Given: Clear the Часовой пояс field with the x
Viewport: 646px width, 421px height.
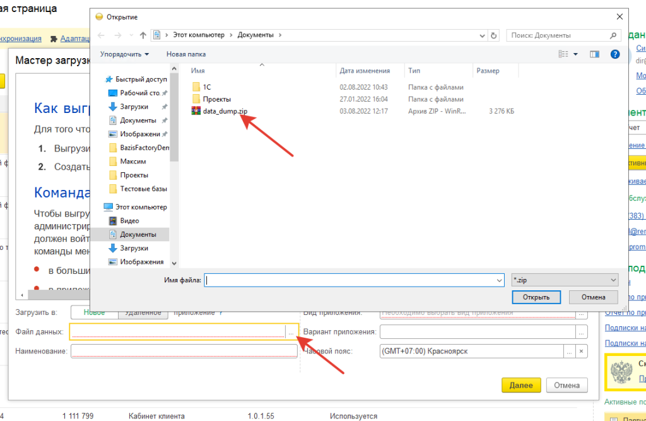Looking at the screenshot, I should (581, 352).
